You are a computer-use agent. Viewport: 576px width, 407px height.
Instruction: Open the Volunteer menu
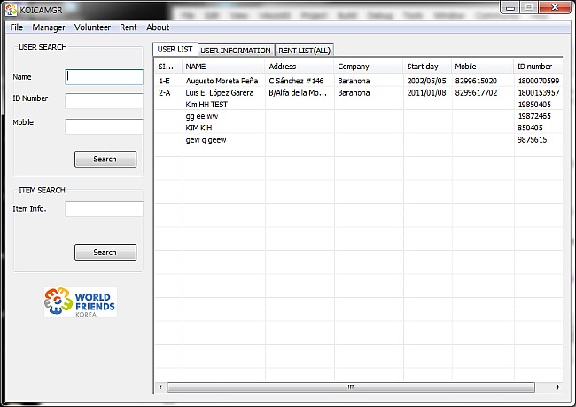click(92, 27)
